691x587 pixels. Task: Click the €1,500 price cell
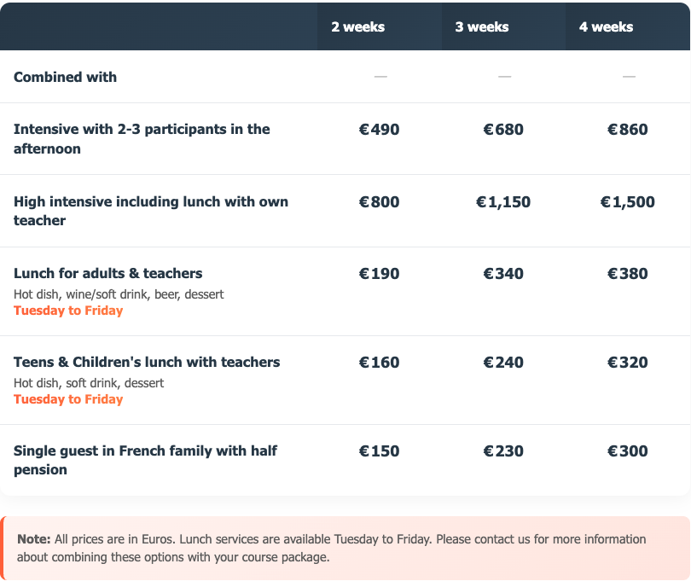628,202
